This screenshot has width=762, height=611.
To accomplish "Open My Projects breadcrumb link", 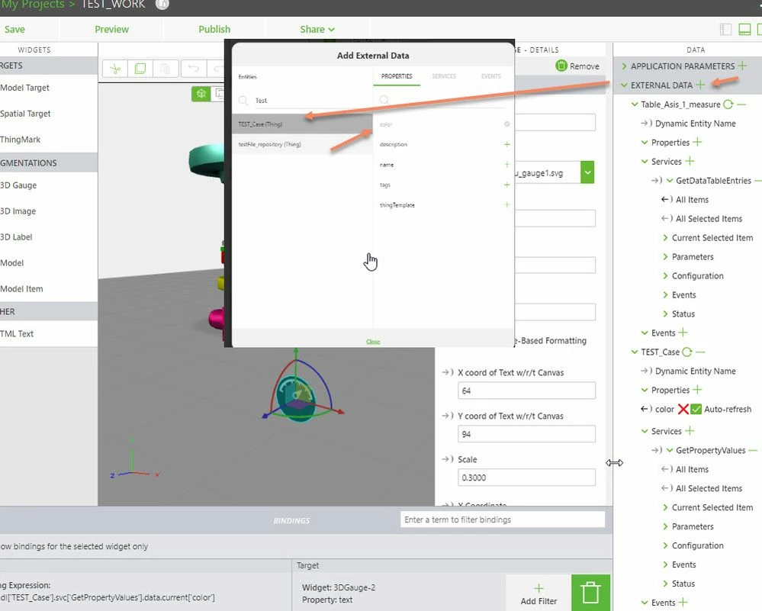I will click(x=33, y=5).
